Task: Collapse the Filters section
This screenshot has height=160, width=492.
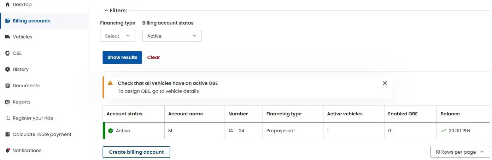Action: [106, 11]
